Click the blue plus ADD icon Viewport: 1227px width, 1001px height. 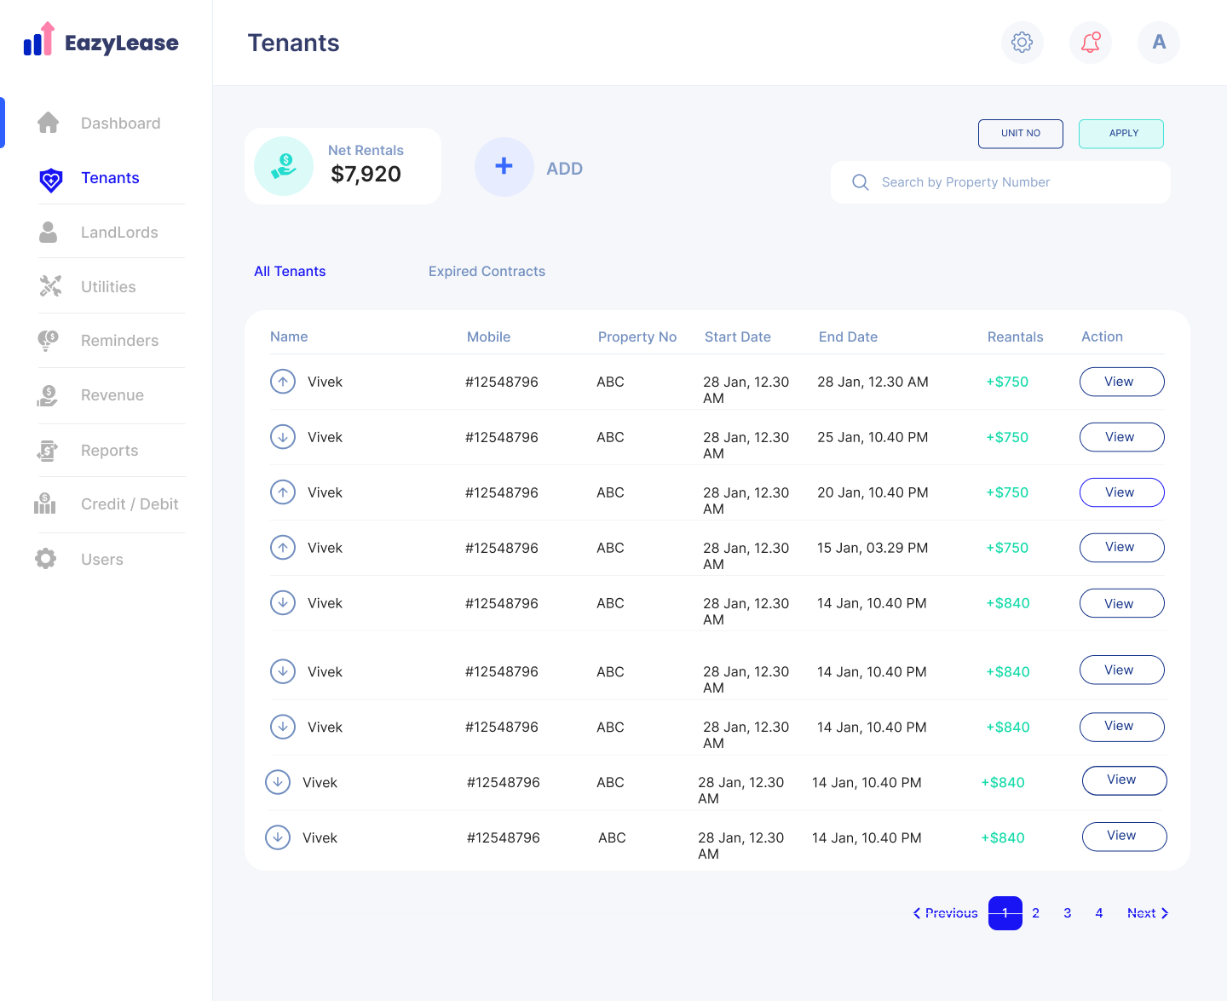pos(504,167)
